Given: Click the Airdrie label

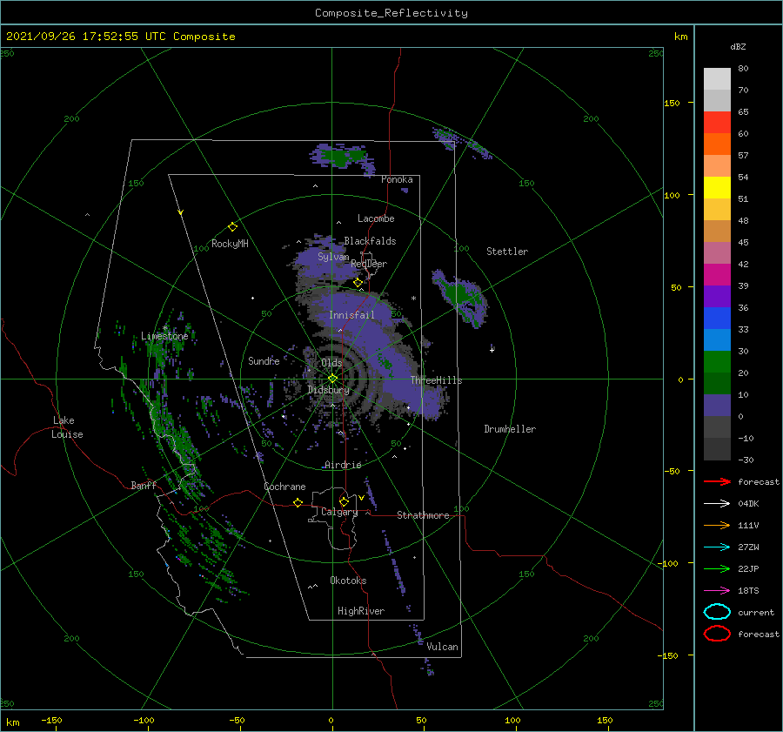Looking at the screenshot, I should (x=343, y=465).
